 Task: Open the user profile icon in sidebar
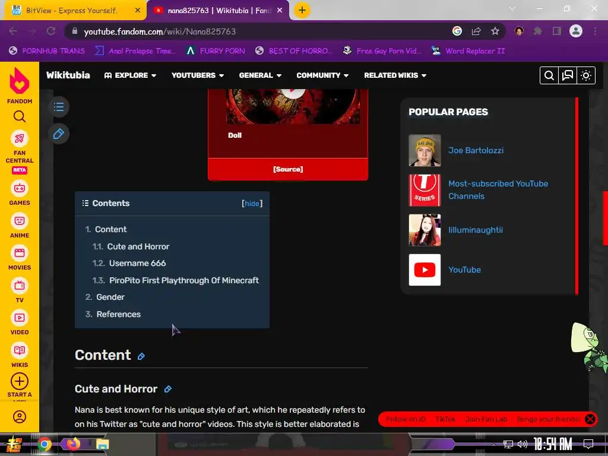(x=20, y=417)
